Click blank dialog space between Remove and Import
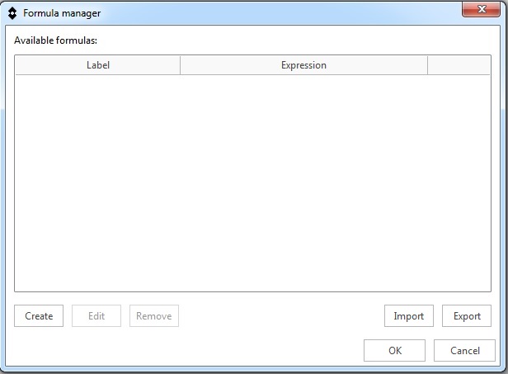Image resolution: width=508 pixels, height=374 pixels. [280, 316]
